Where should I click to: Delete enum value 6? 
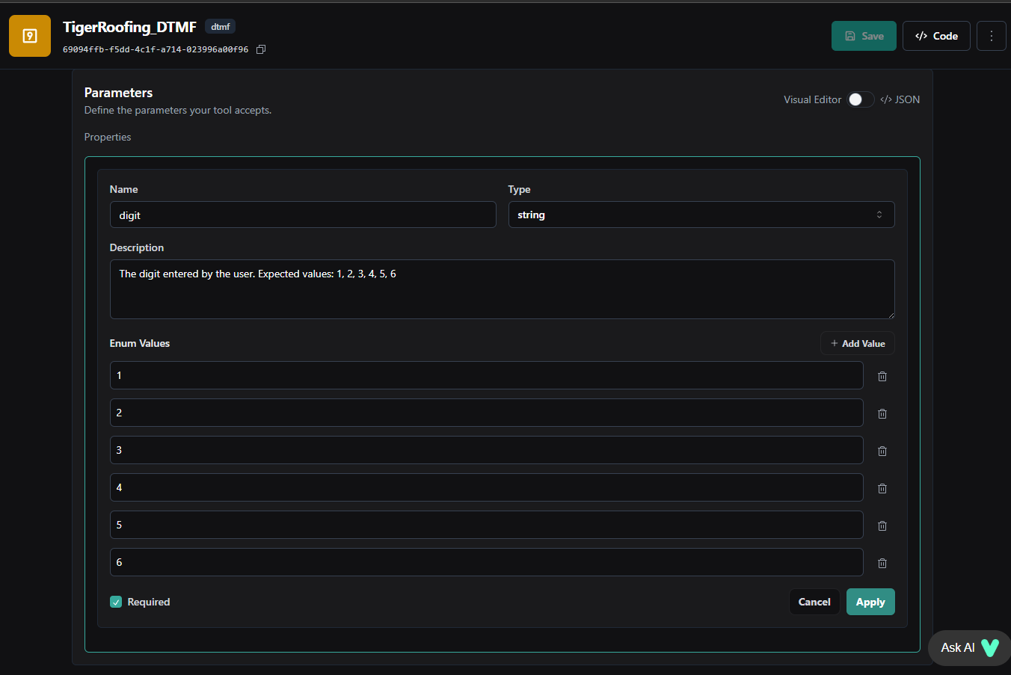click(882, 563)
